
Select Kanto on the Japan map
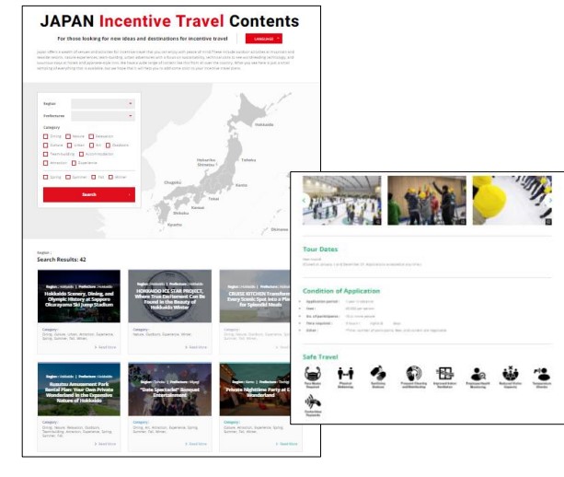click(x=241, y=185)
